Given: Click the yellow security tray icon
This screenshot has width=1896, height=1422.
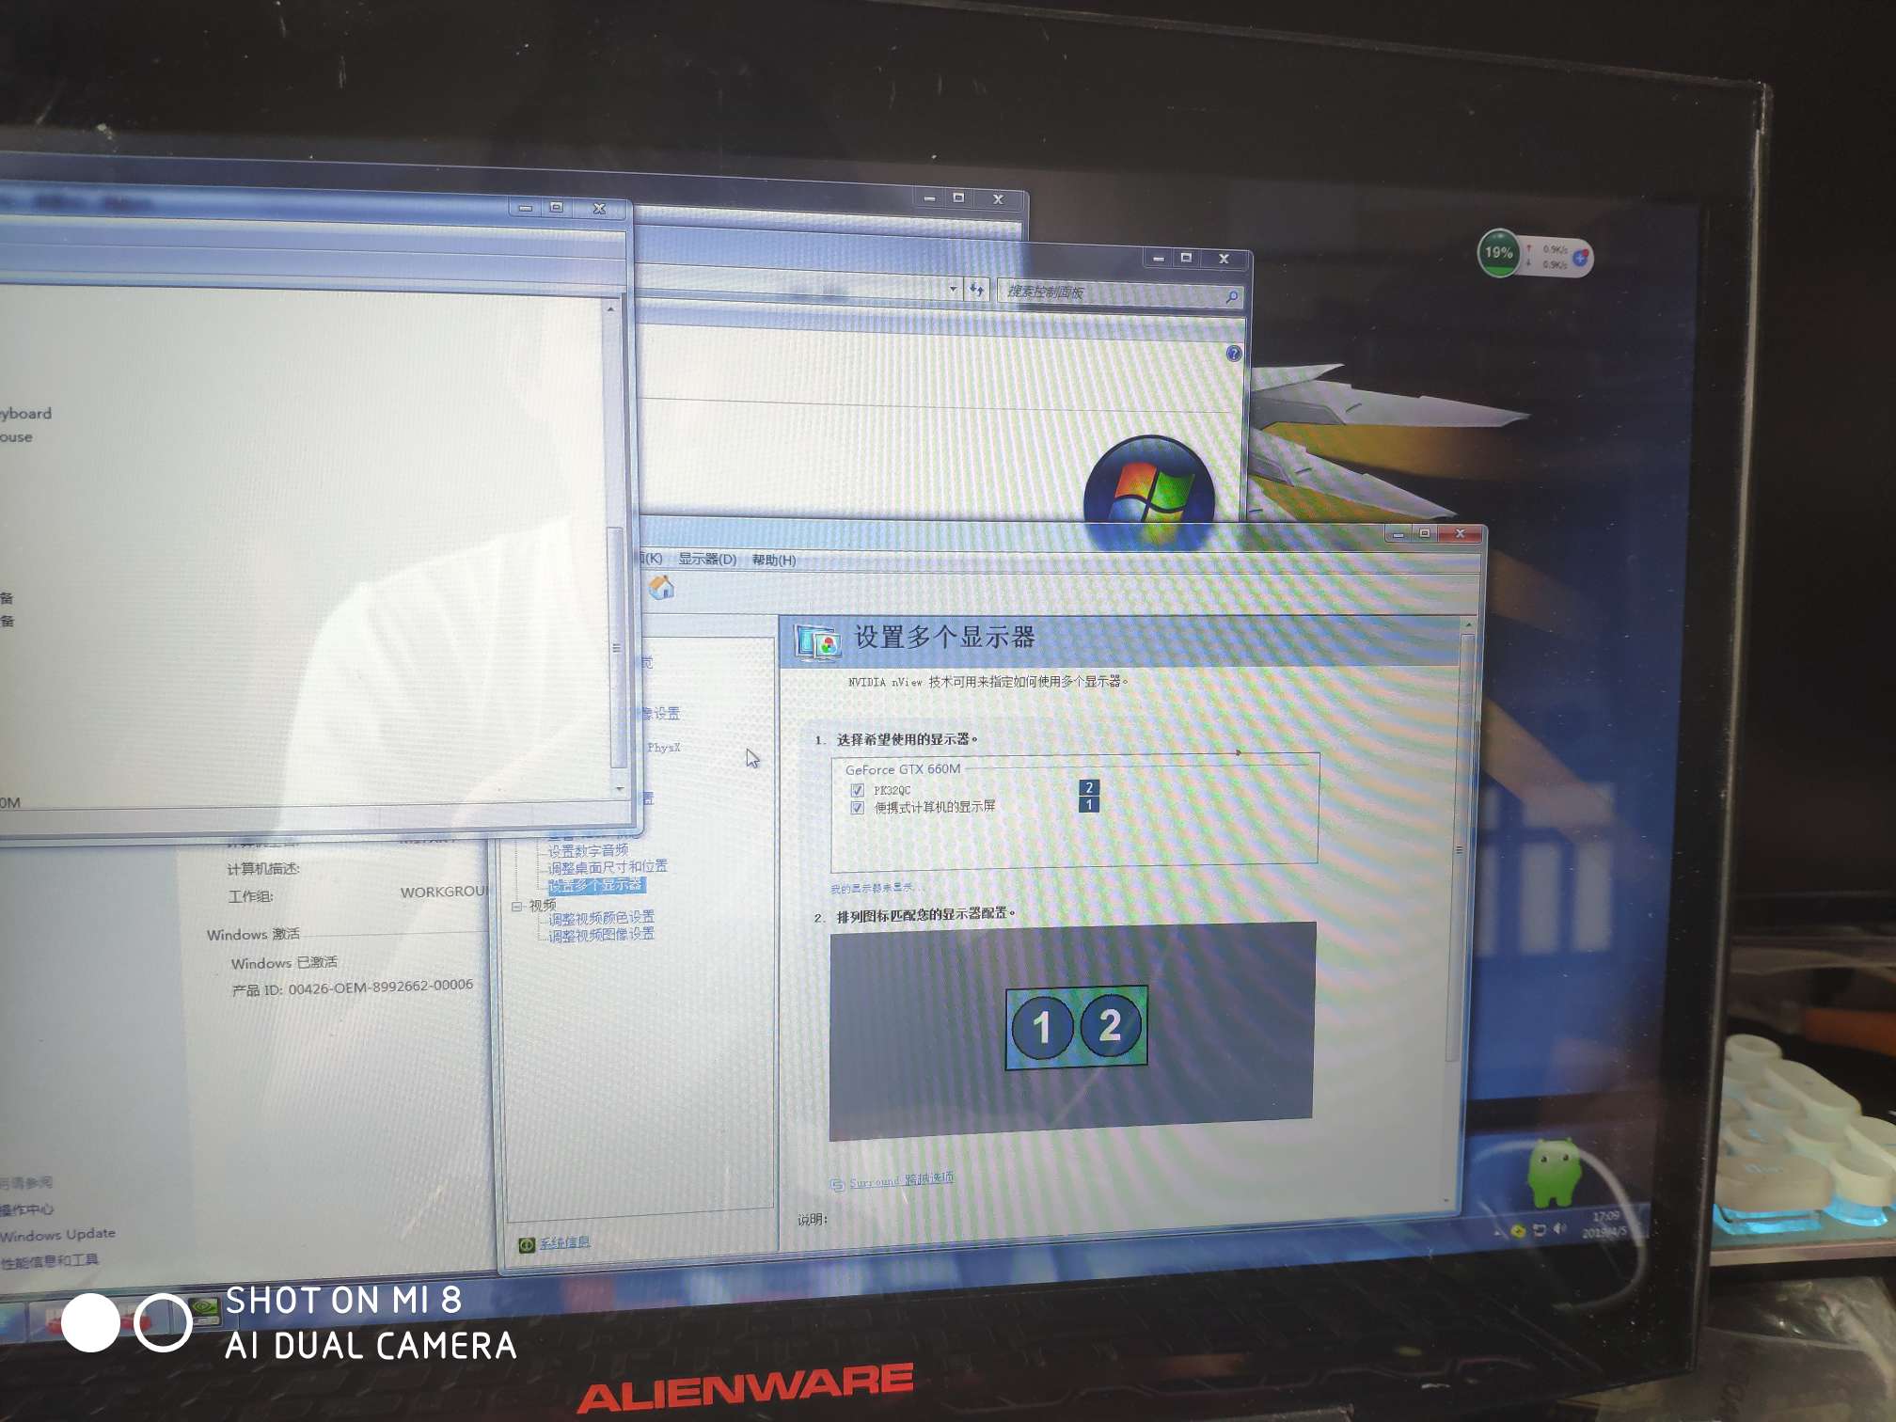Looking at the screenshot, I should coord(1517,1230).
